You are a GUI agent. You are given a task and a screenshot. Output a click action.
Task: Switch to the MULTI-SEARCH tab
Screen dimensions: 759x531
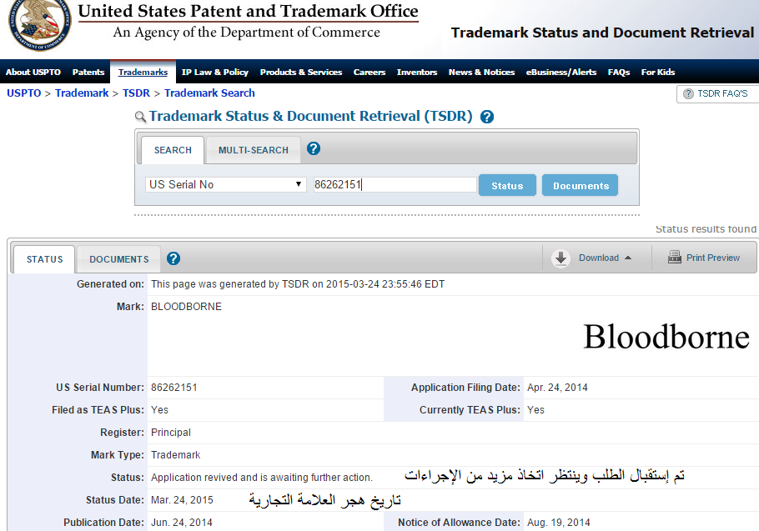tap(254, 150)
